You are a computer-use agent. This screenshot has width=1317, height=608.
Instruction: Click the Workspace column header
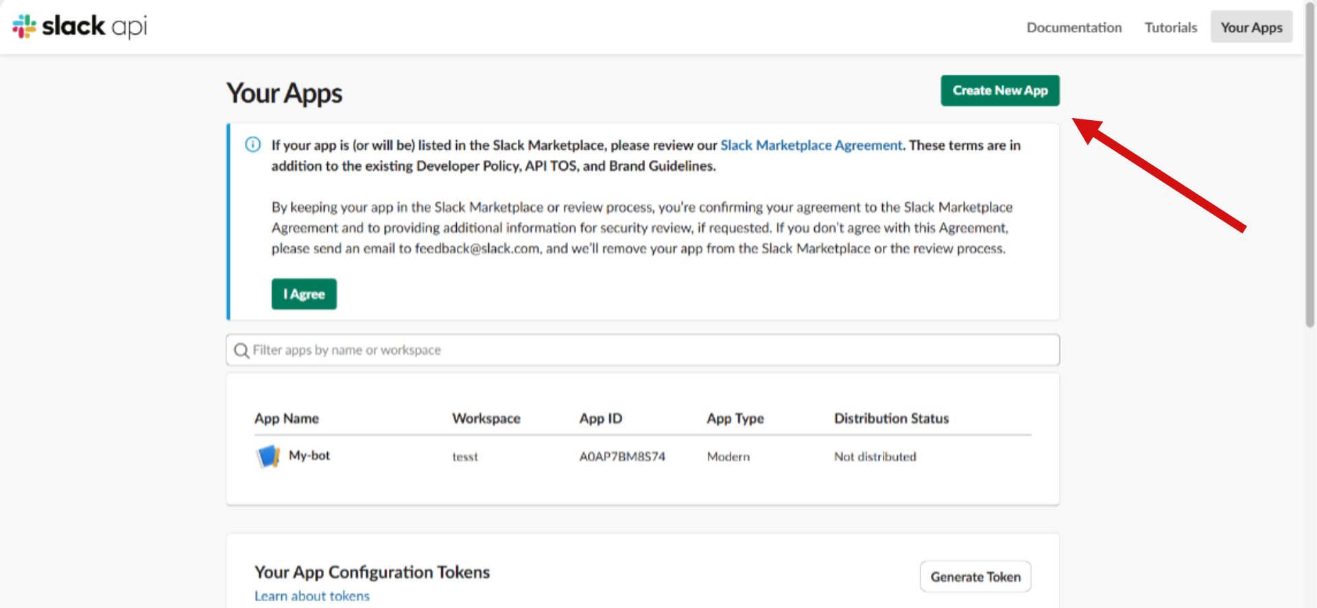point(486,419)
